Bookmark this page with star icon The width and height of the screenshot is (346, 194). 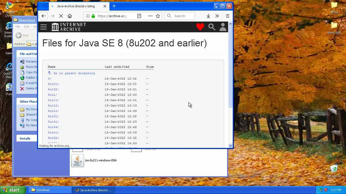[x=158, y=16]
